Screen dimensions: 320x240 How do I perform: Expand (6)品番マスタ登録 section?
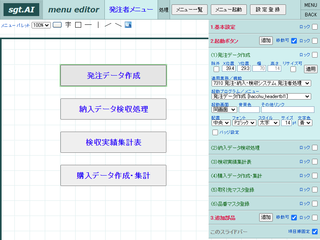click(230, 204)
